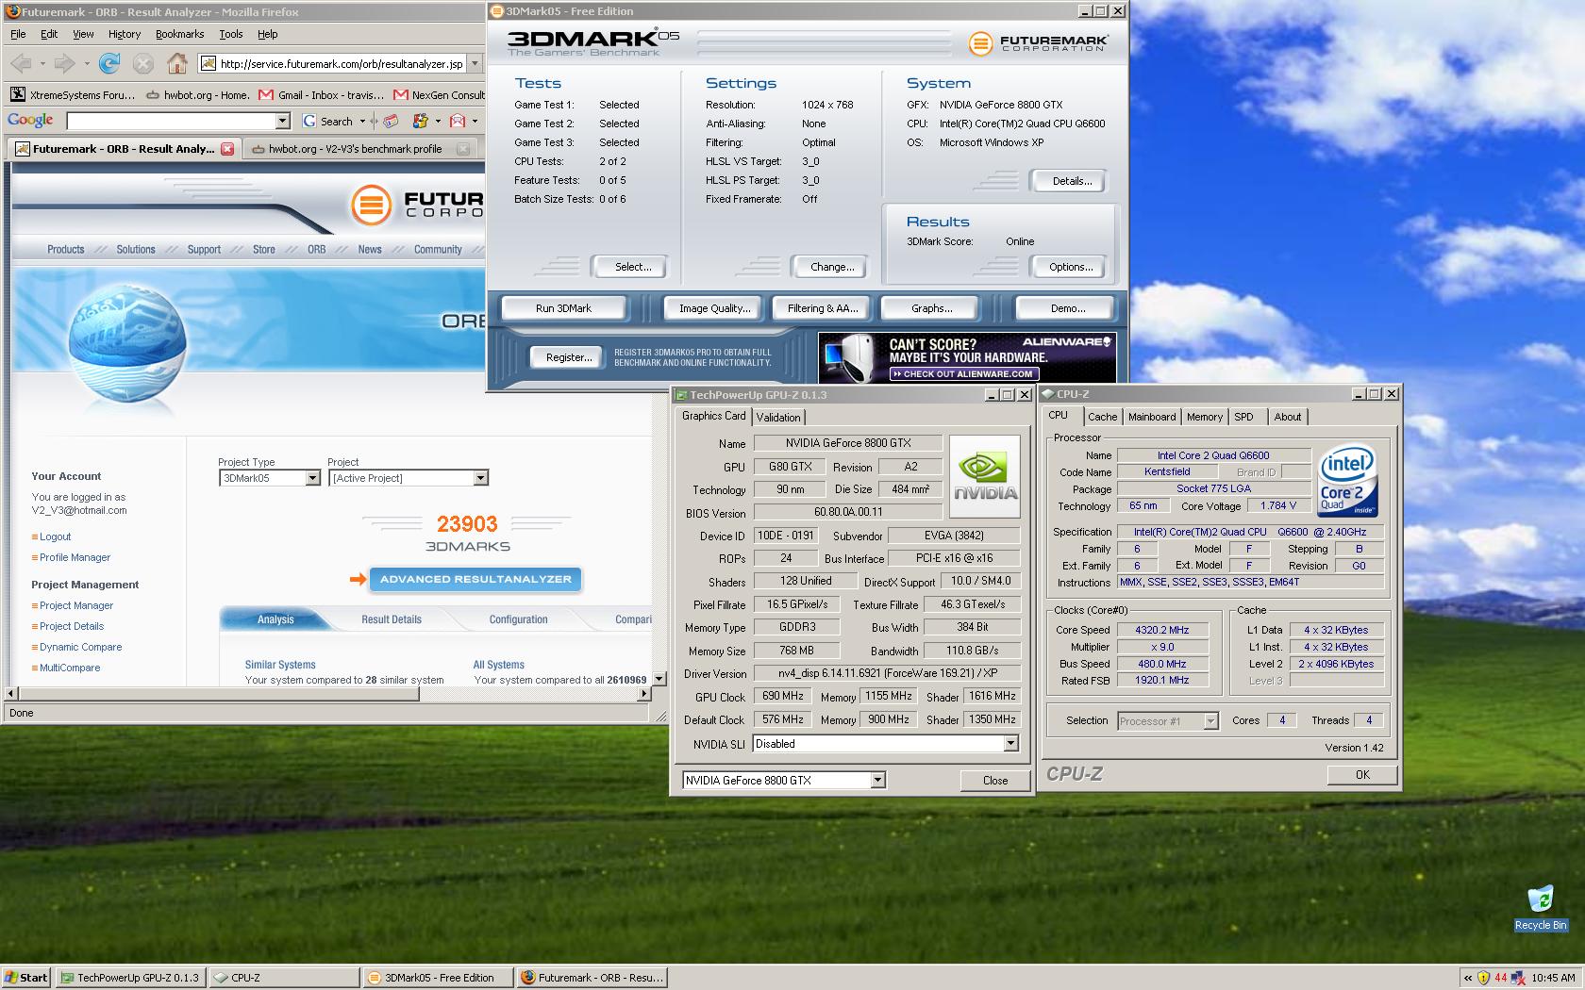Close the hwbot.org benchmark profile tab
Screen dimensions: 1585x990
click(x=462, y=149)
